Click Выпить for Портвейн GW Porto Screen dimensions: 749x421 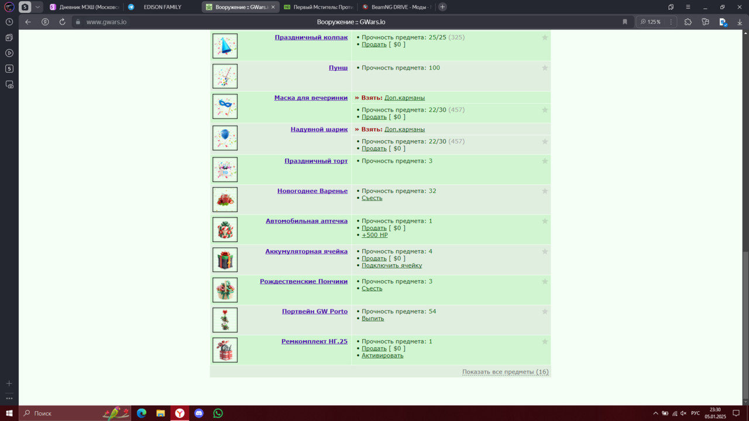[x=373, y=319]
